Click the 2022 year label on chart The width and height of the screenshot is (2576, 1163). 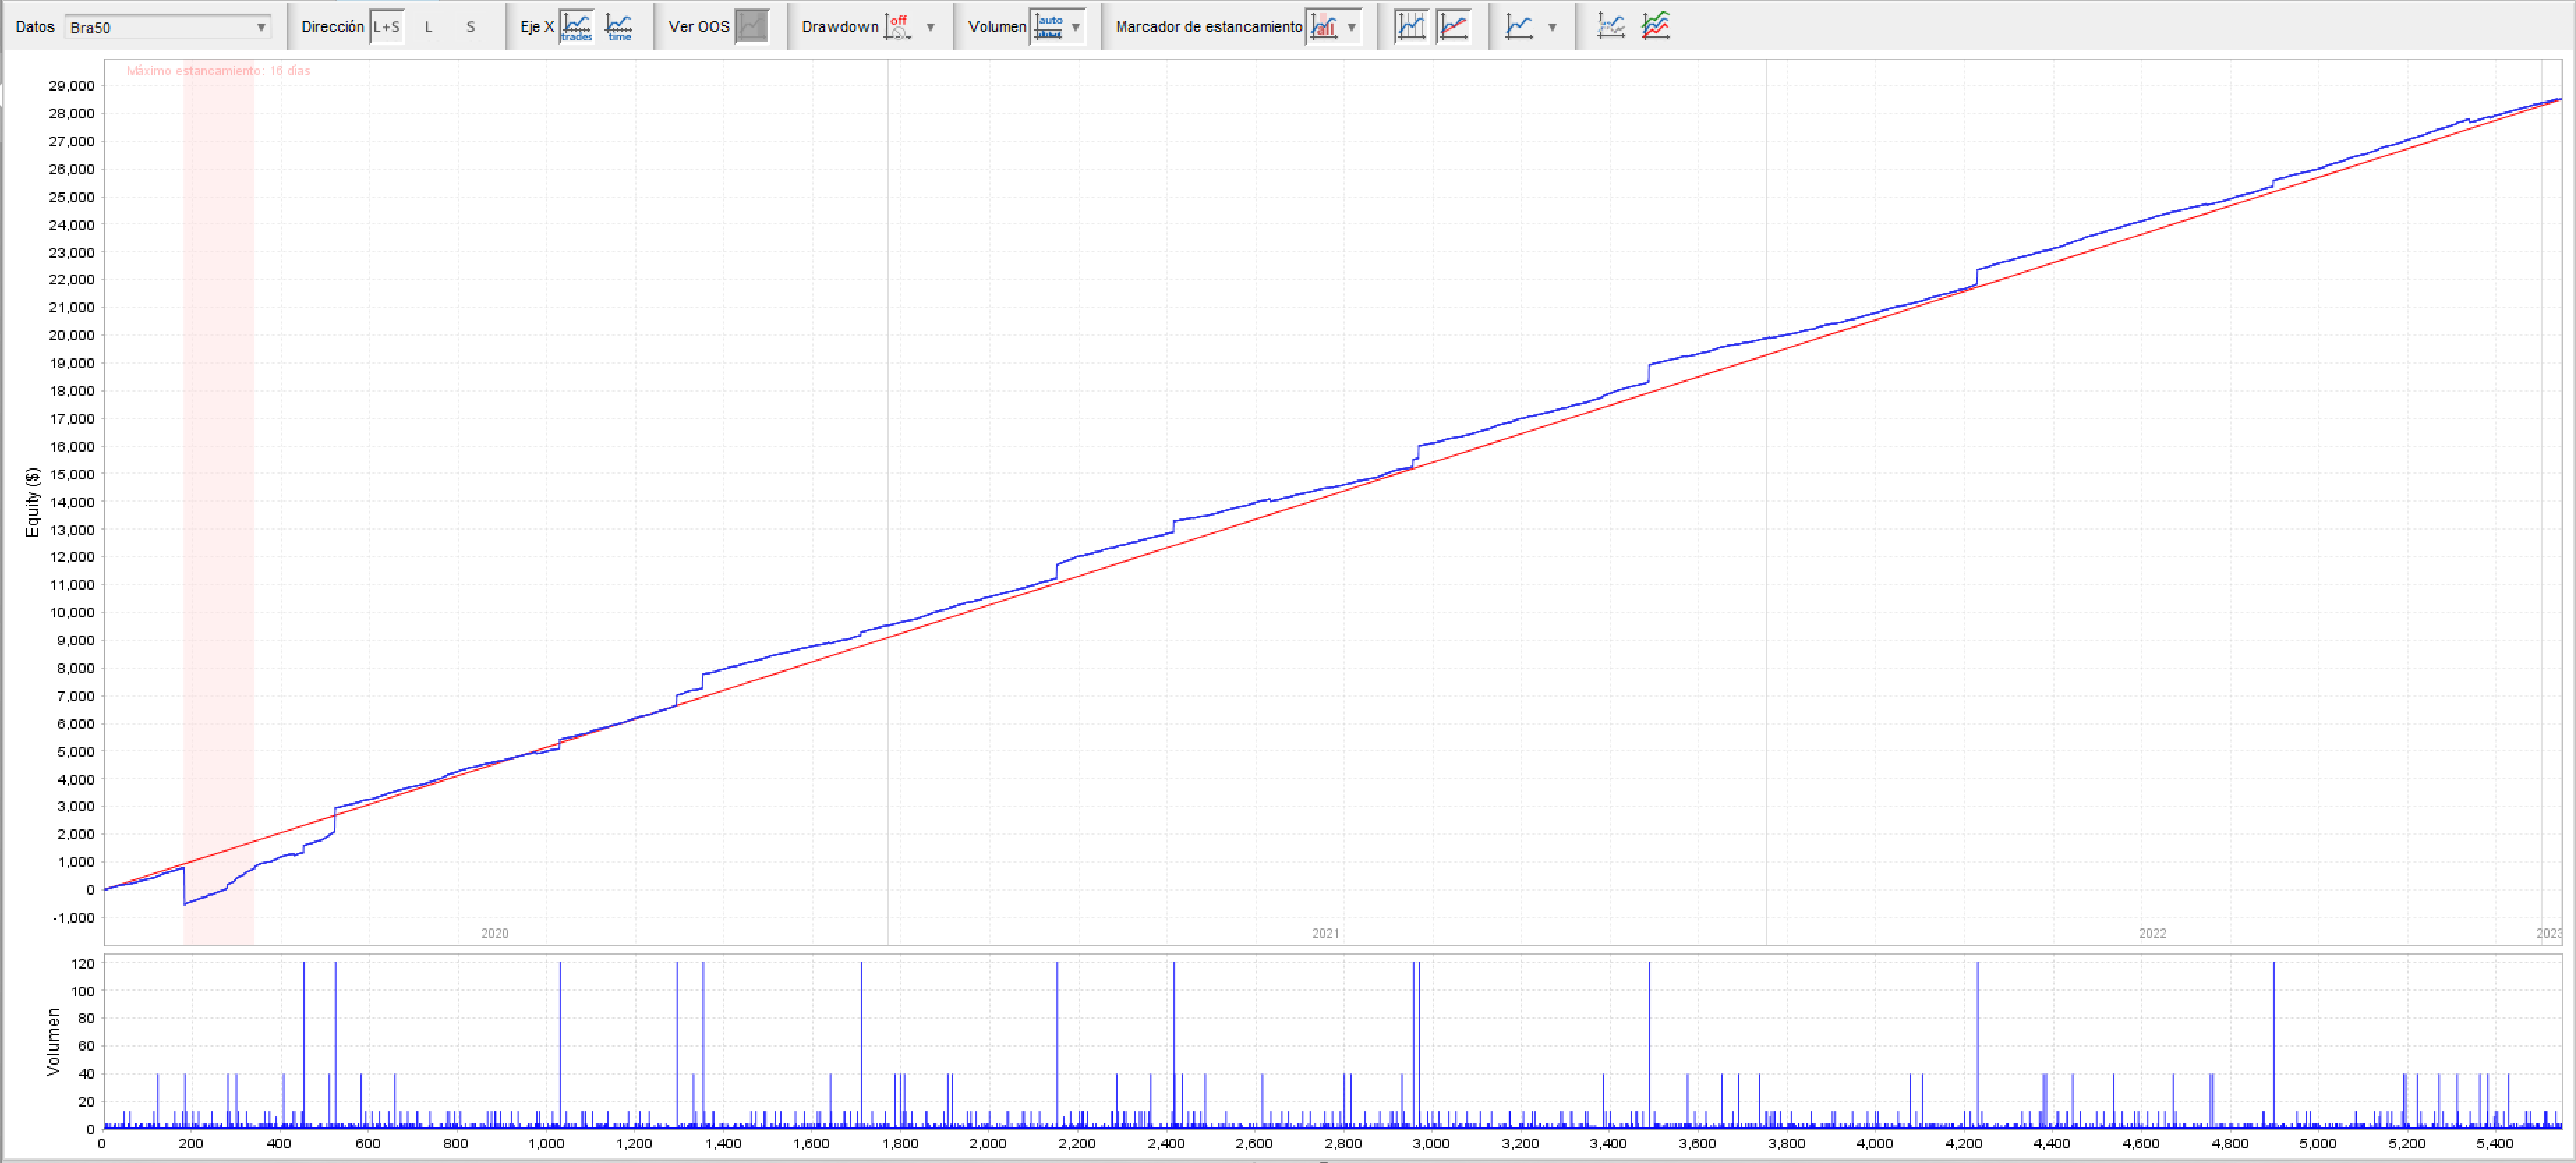click(x=2152, y=933)
